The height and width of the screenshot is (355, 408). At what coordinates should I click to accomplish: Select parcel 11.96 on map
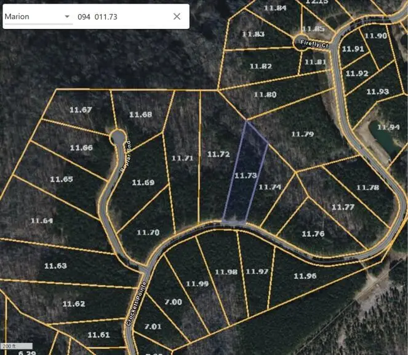pyautogui.click(x=305, y=276)
